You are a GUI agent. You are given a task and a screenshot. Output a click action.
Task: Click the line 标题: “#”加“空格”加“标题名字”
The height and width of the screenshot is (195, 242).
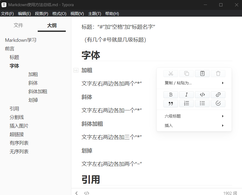pyautogui.click(x=118, y=27)
